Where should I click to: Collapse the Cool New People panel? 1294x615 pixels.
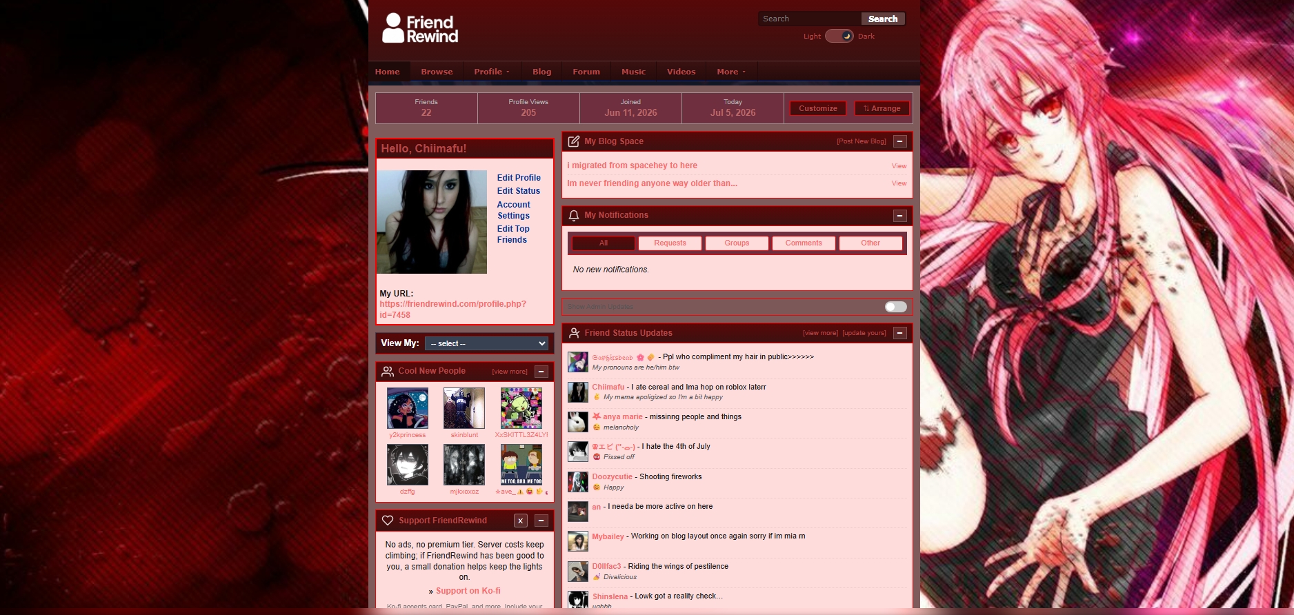[x=541, y=372]
